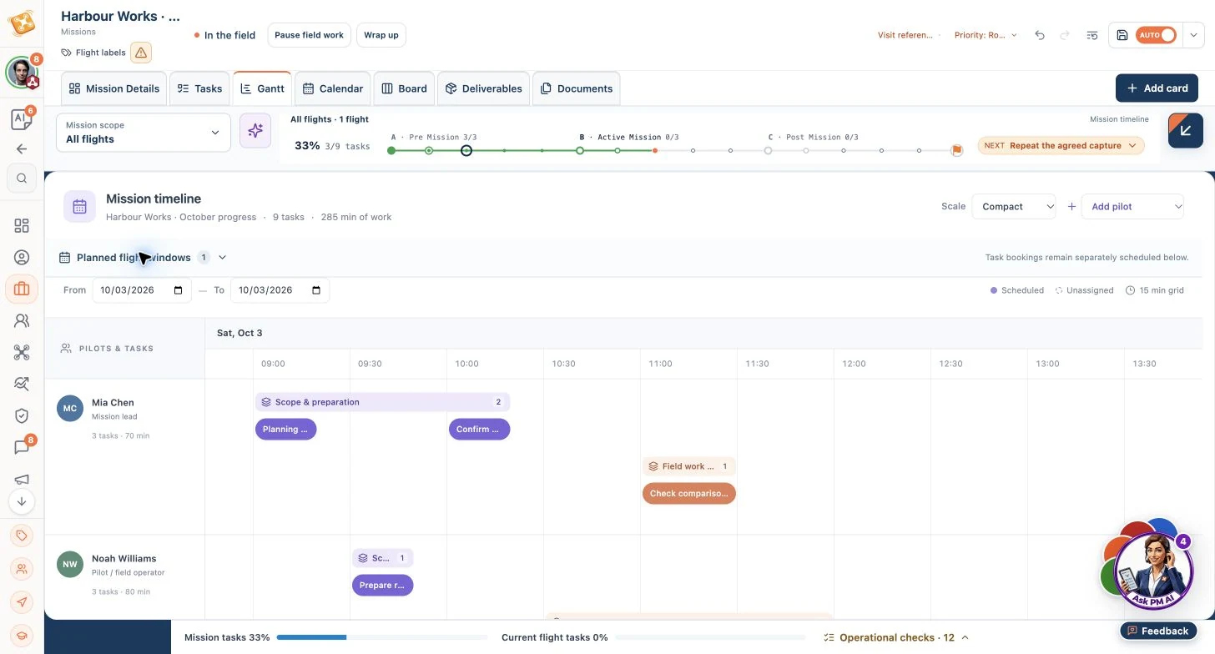The width and height of the screenshot is (1215, 654).
Task: Open the briefcase missions icon in sidebar
Action: point(22,289)
